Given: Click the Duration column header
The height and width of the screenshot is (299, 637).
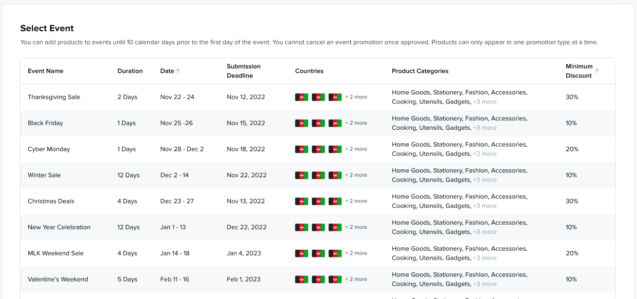Looking at the screenshot, I should tap(130, 71).
